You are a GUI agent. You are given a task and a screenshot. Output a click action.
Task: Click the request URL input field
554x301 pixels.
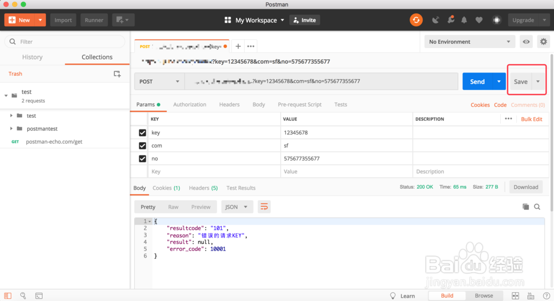tap(321, 81)
